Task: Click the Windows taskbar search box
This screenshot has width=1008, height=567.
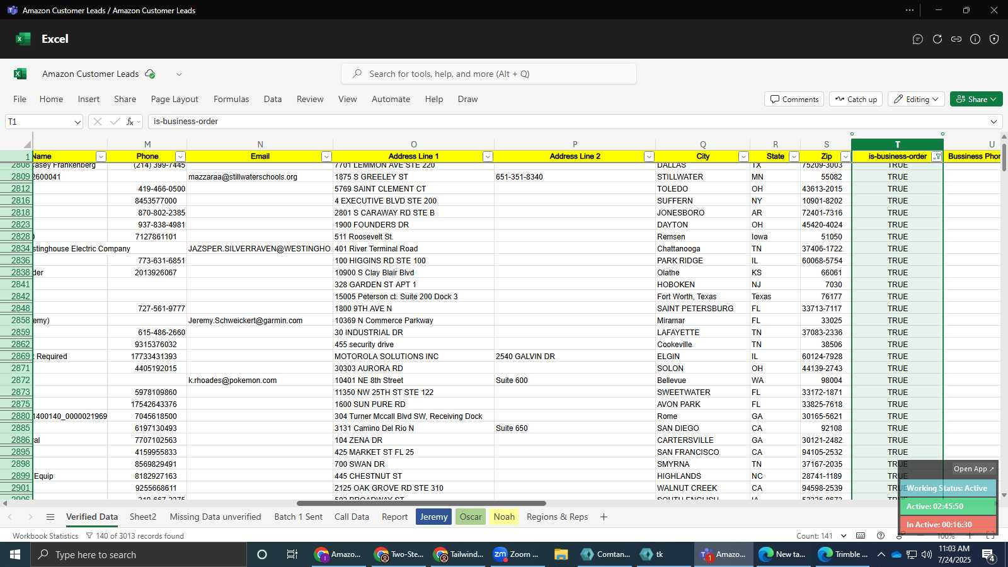Action: (139, 554)
